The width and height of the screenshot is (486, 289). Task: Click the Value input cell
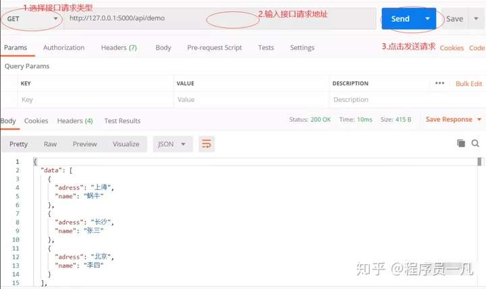(251, 100)
